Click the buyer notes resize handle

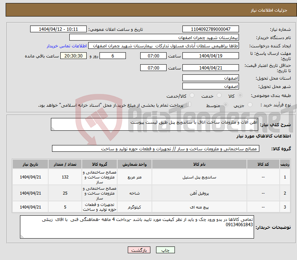(x=22, y=236)
